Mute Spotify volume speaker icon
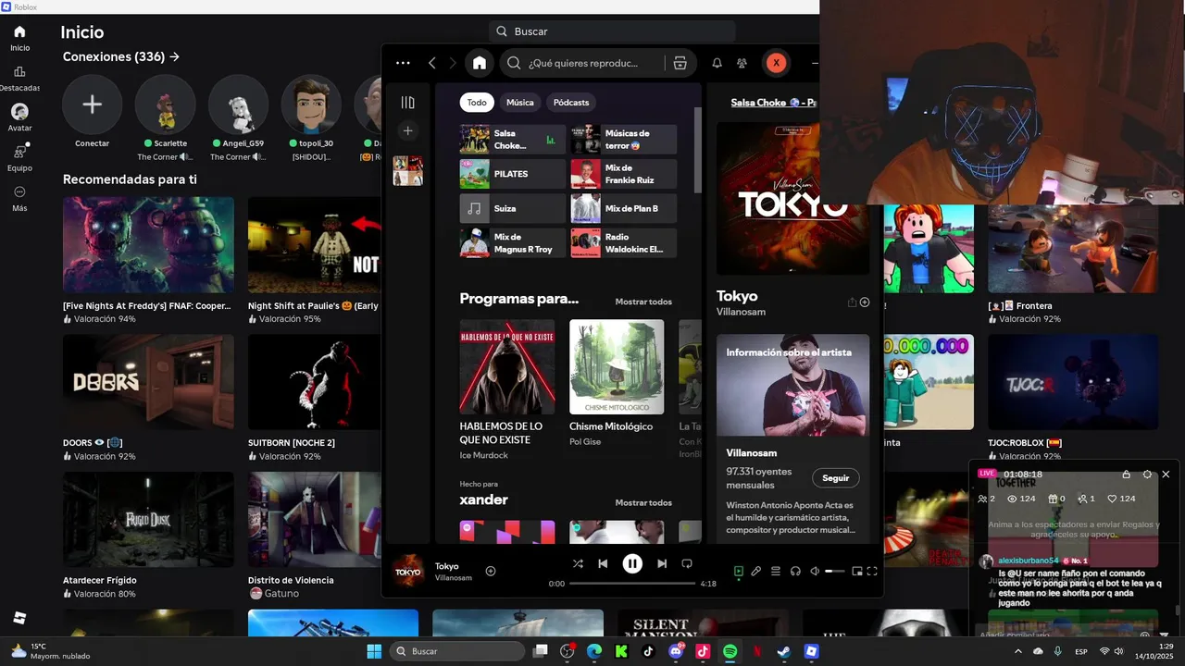1185x666 pixels. [815, 572]
